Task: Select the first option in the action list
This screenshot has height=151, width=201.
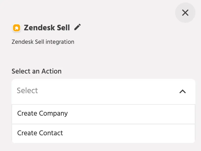Action: [x=104, y=114]
